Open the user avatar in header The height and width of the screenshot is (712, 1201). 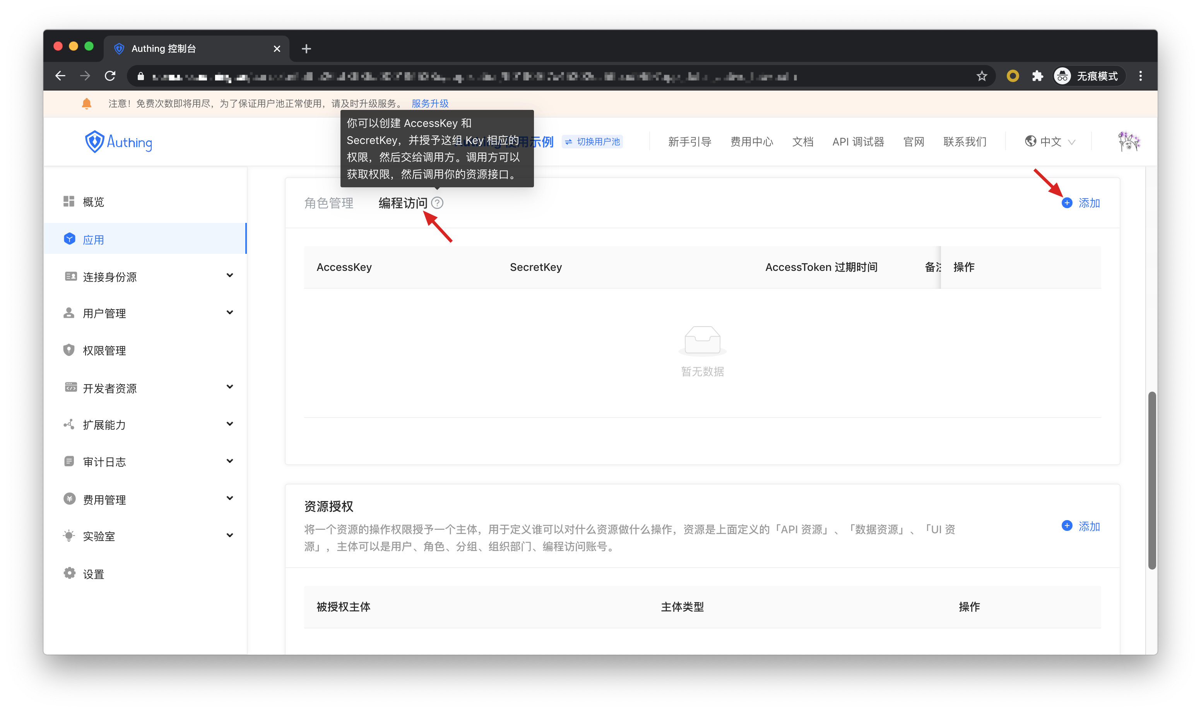pos(1128,142)
